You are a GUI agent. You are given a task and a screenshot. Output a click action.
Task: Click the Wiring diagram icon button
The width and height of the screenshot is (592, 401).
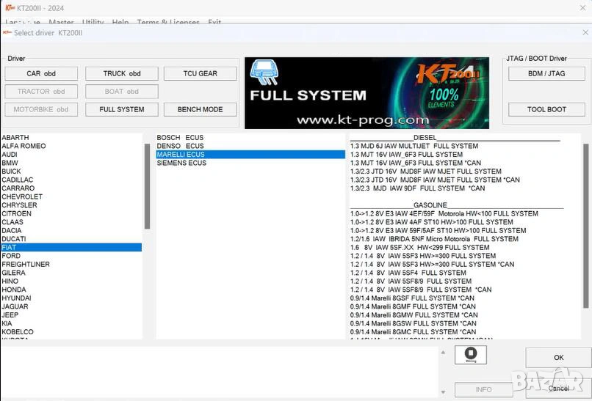[471, 355]
